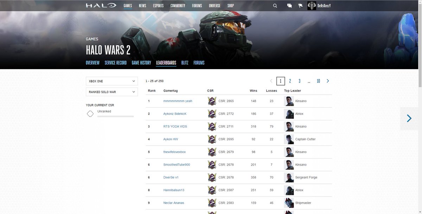The width and height of the screenshot is (422, 214).
Task: Click CSR rank emblem for SmoothedTube900
Action: click(212, 165)
